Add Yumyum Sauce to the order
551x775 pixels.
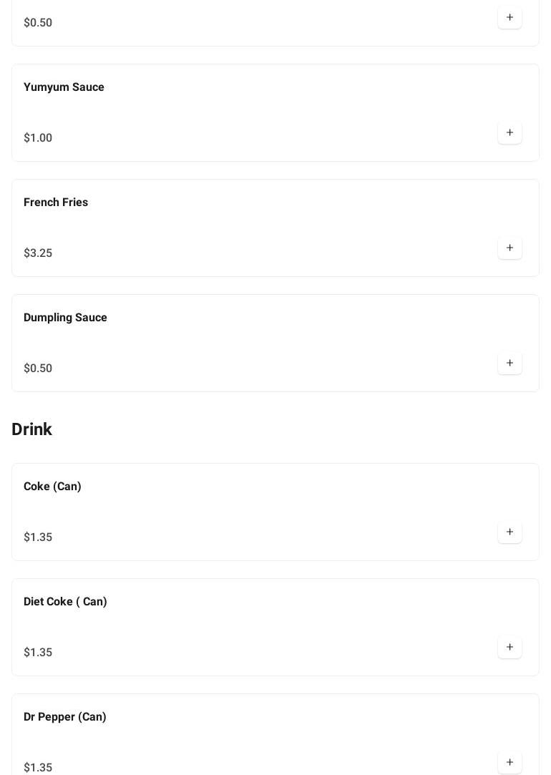point(509,133)
